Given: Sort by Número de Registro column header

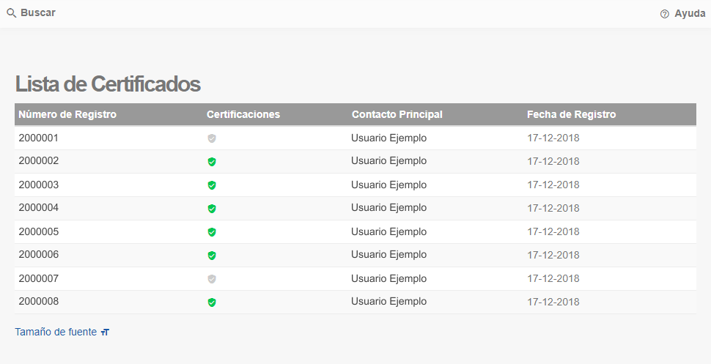Looking at the screenshot, I should click(67, 114).
